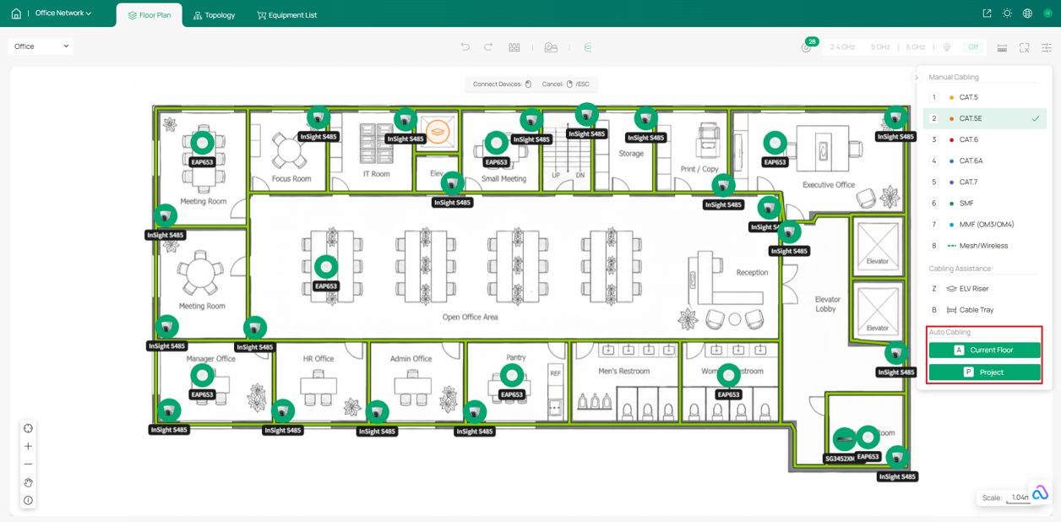Auto-cable the whole Project
The image size is (1061, 522).
[984, 372]
